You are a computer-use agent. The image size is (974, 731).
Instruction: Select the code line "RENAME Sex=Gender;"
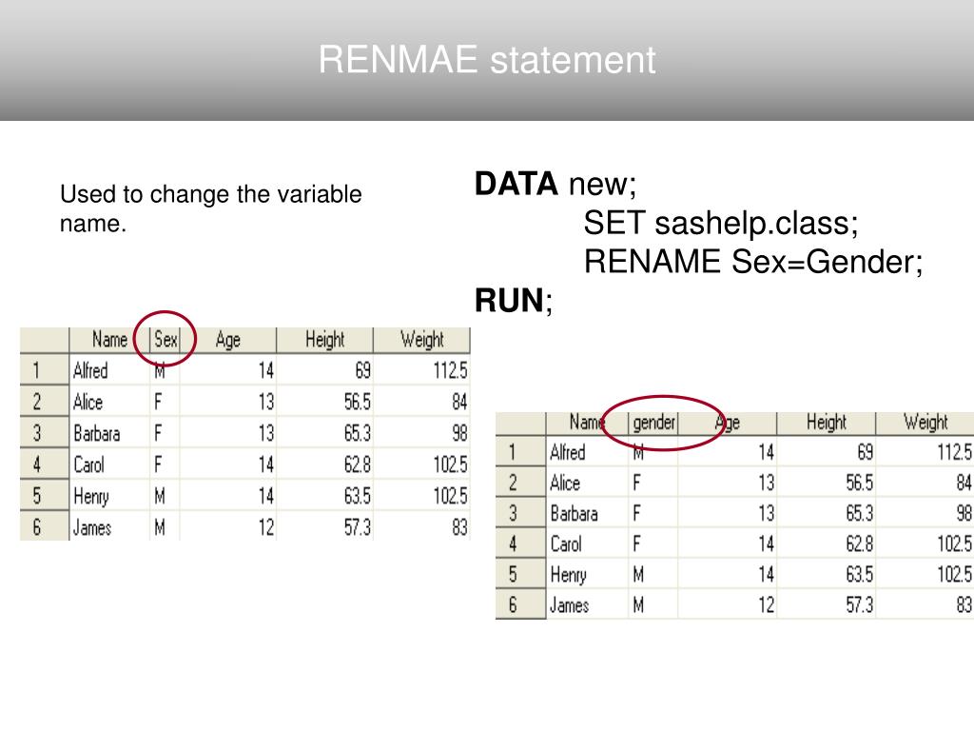(x=753, y=262)
